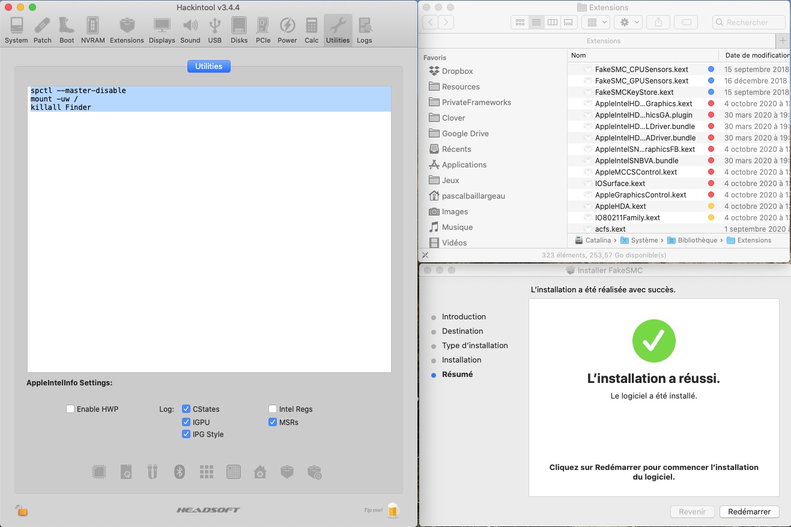Sort Finder list by Nom column
The width and height of the screenshot is (791, 527).
(x=643, y=55)
